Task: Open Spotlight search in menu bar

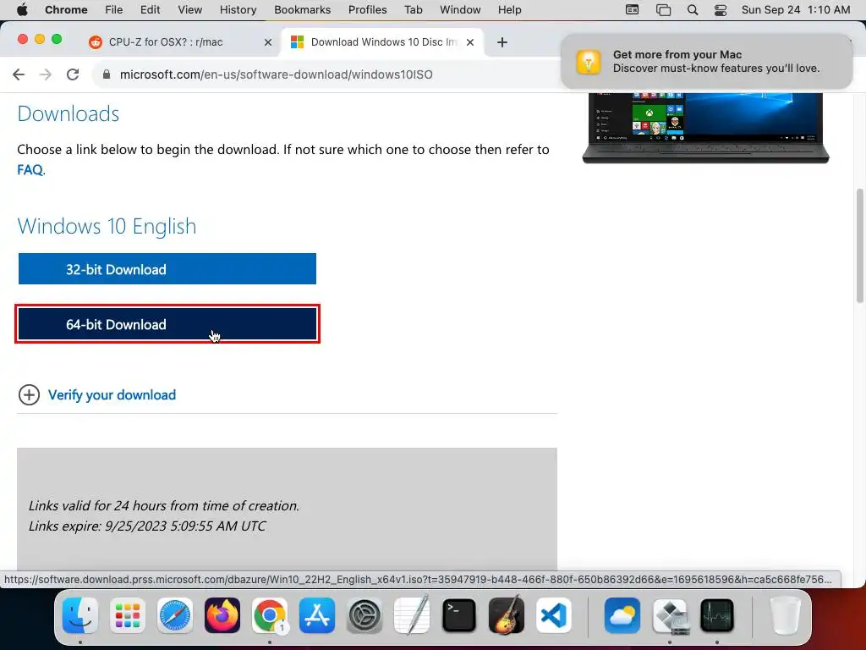Action: coord(692,10)
